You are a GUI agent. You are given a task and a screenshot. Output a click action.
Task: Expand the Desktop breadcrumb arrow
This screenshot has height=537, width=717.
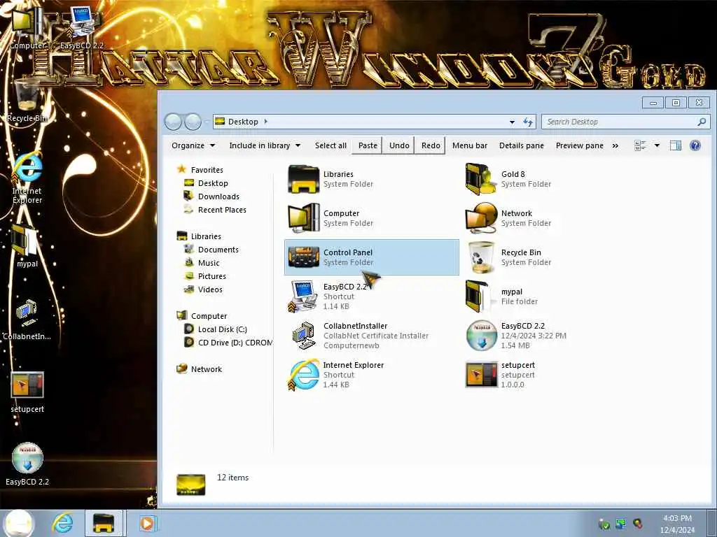tap(265, 122)
